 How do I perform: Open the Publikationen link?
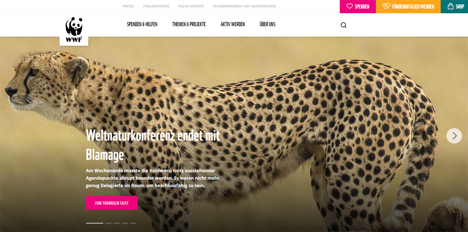[156, 6]
